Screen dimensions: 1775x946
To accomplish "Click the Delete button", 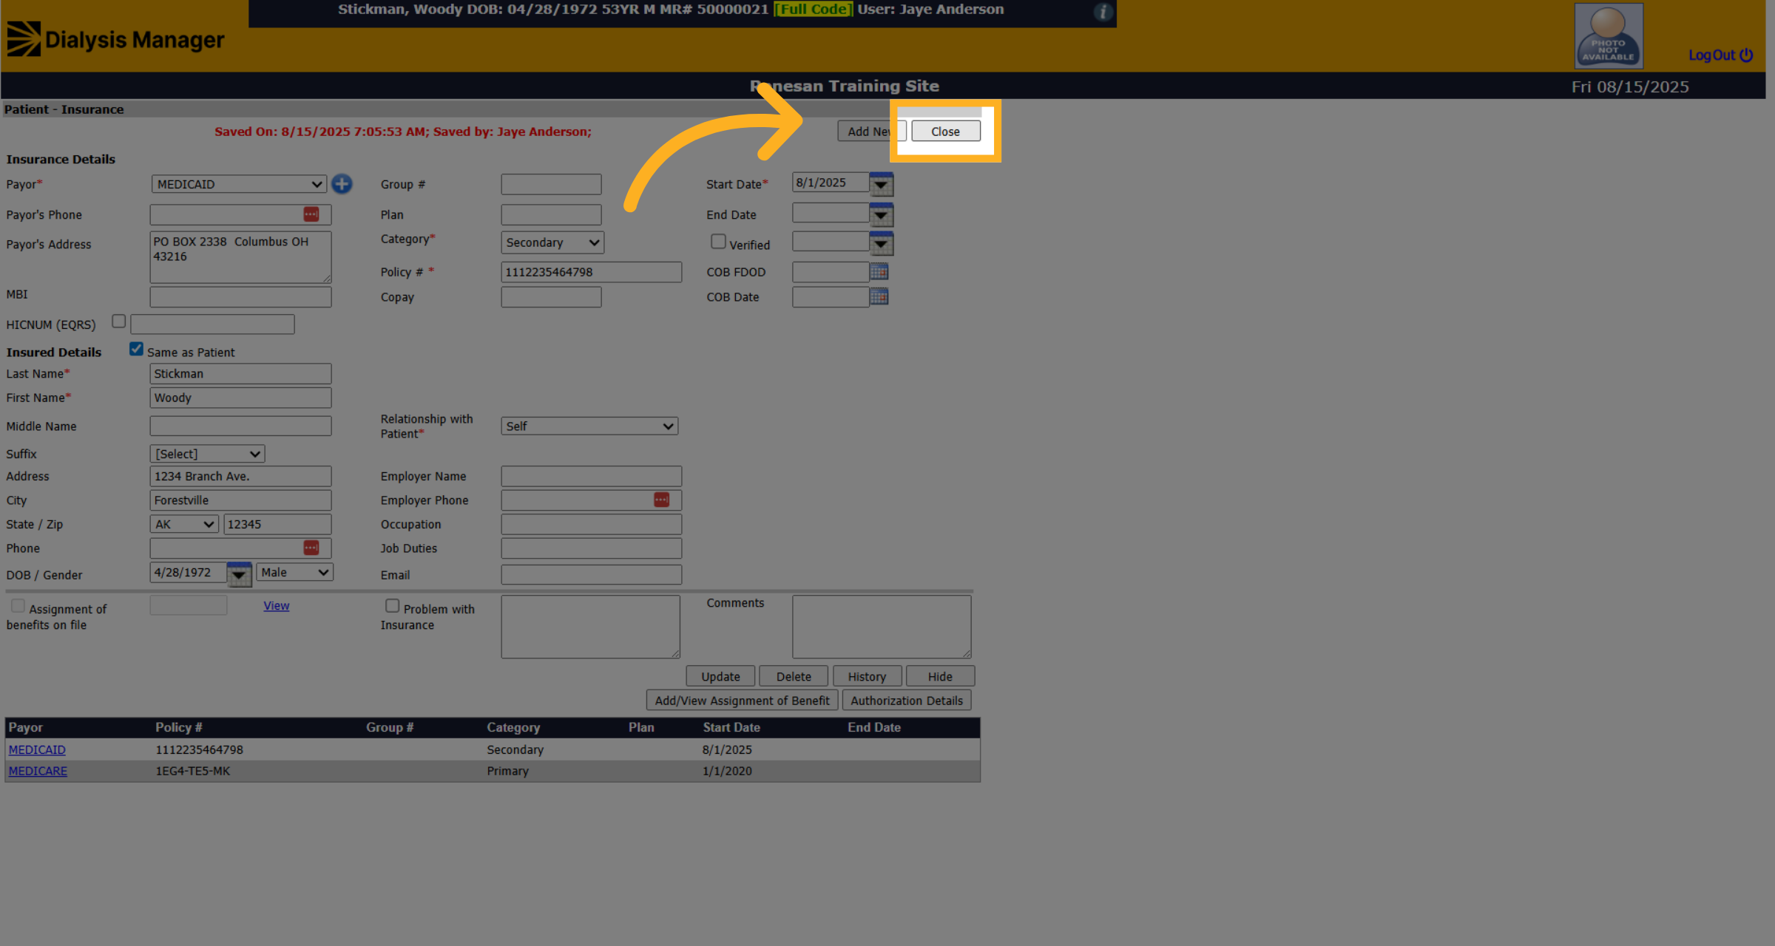I will [794, 676].
